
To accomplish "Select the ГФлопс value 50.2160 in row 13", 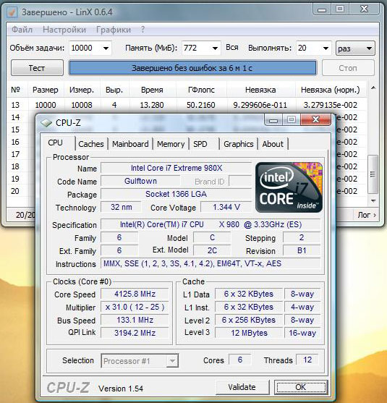I will pyautogui.click(x=200, y=105).
